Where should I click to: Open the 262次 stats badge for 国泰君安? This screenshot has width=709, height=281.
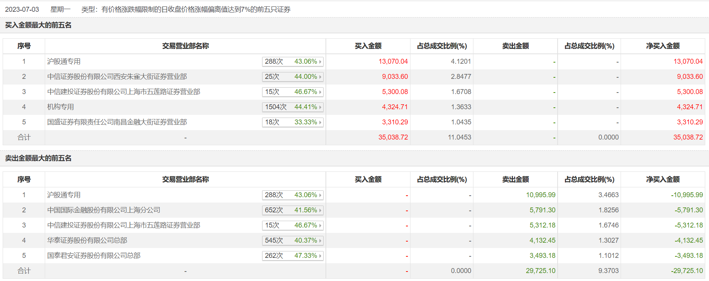click(x=292, y=256)
